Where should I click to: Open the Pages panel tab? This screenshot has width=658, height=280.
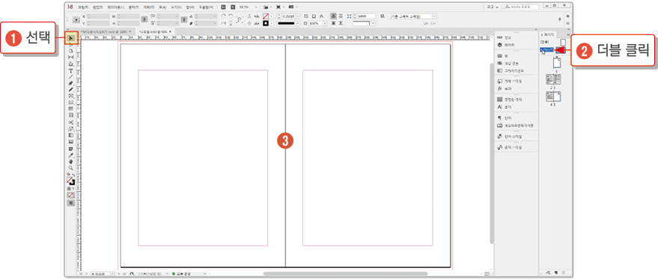pyautogui.click(x=548, y=34)
